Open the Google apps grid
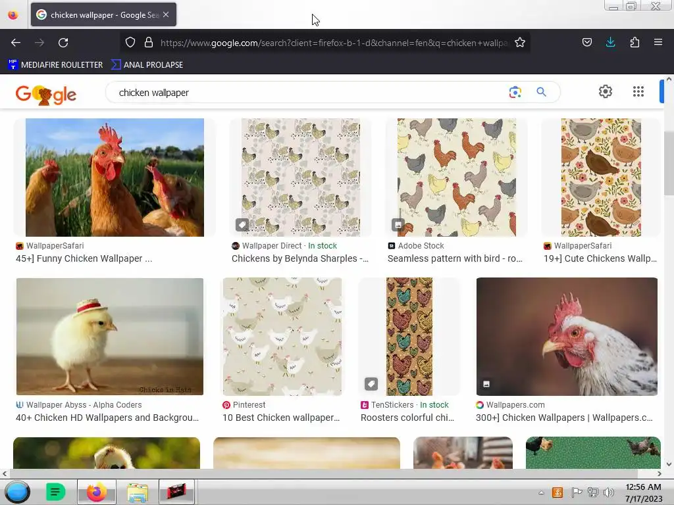The width and height of the screenshot is (674, 505). 638,91
